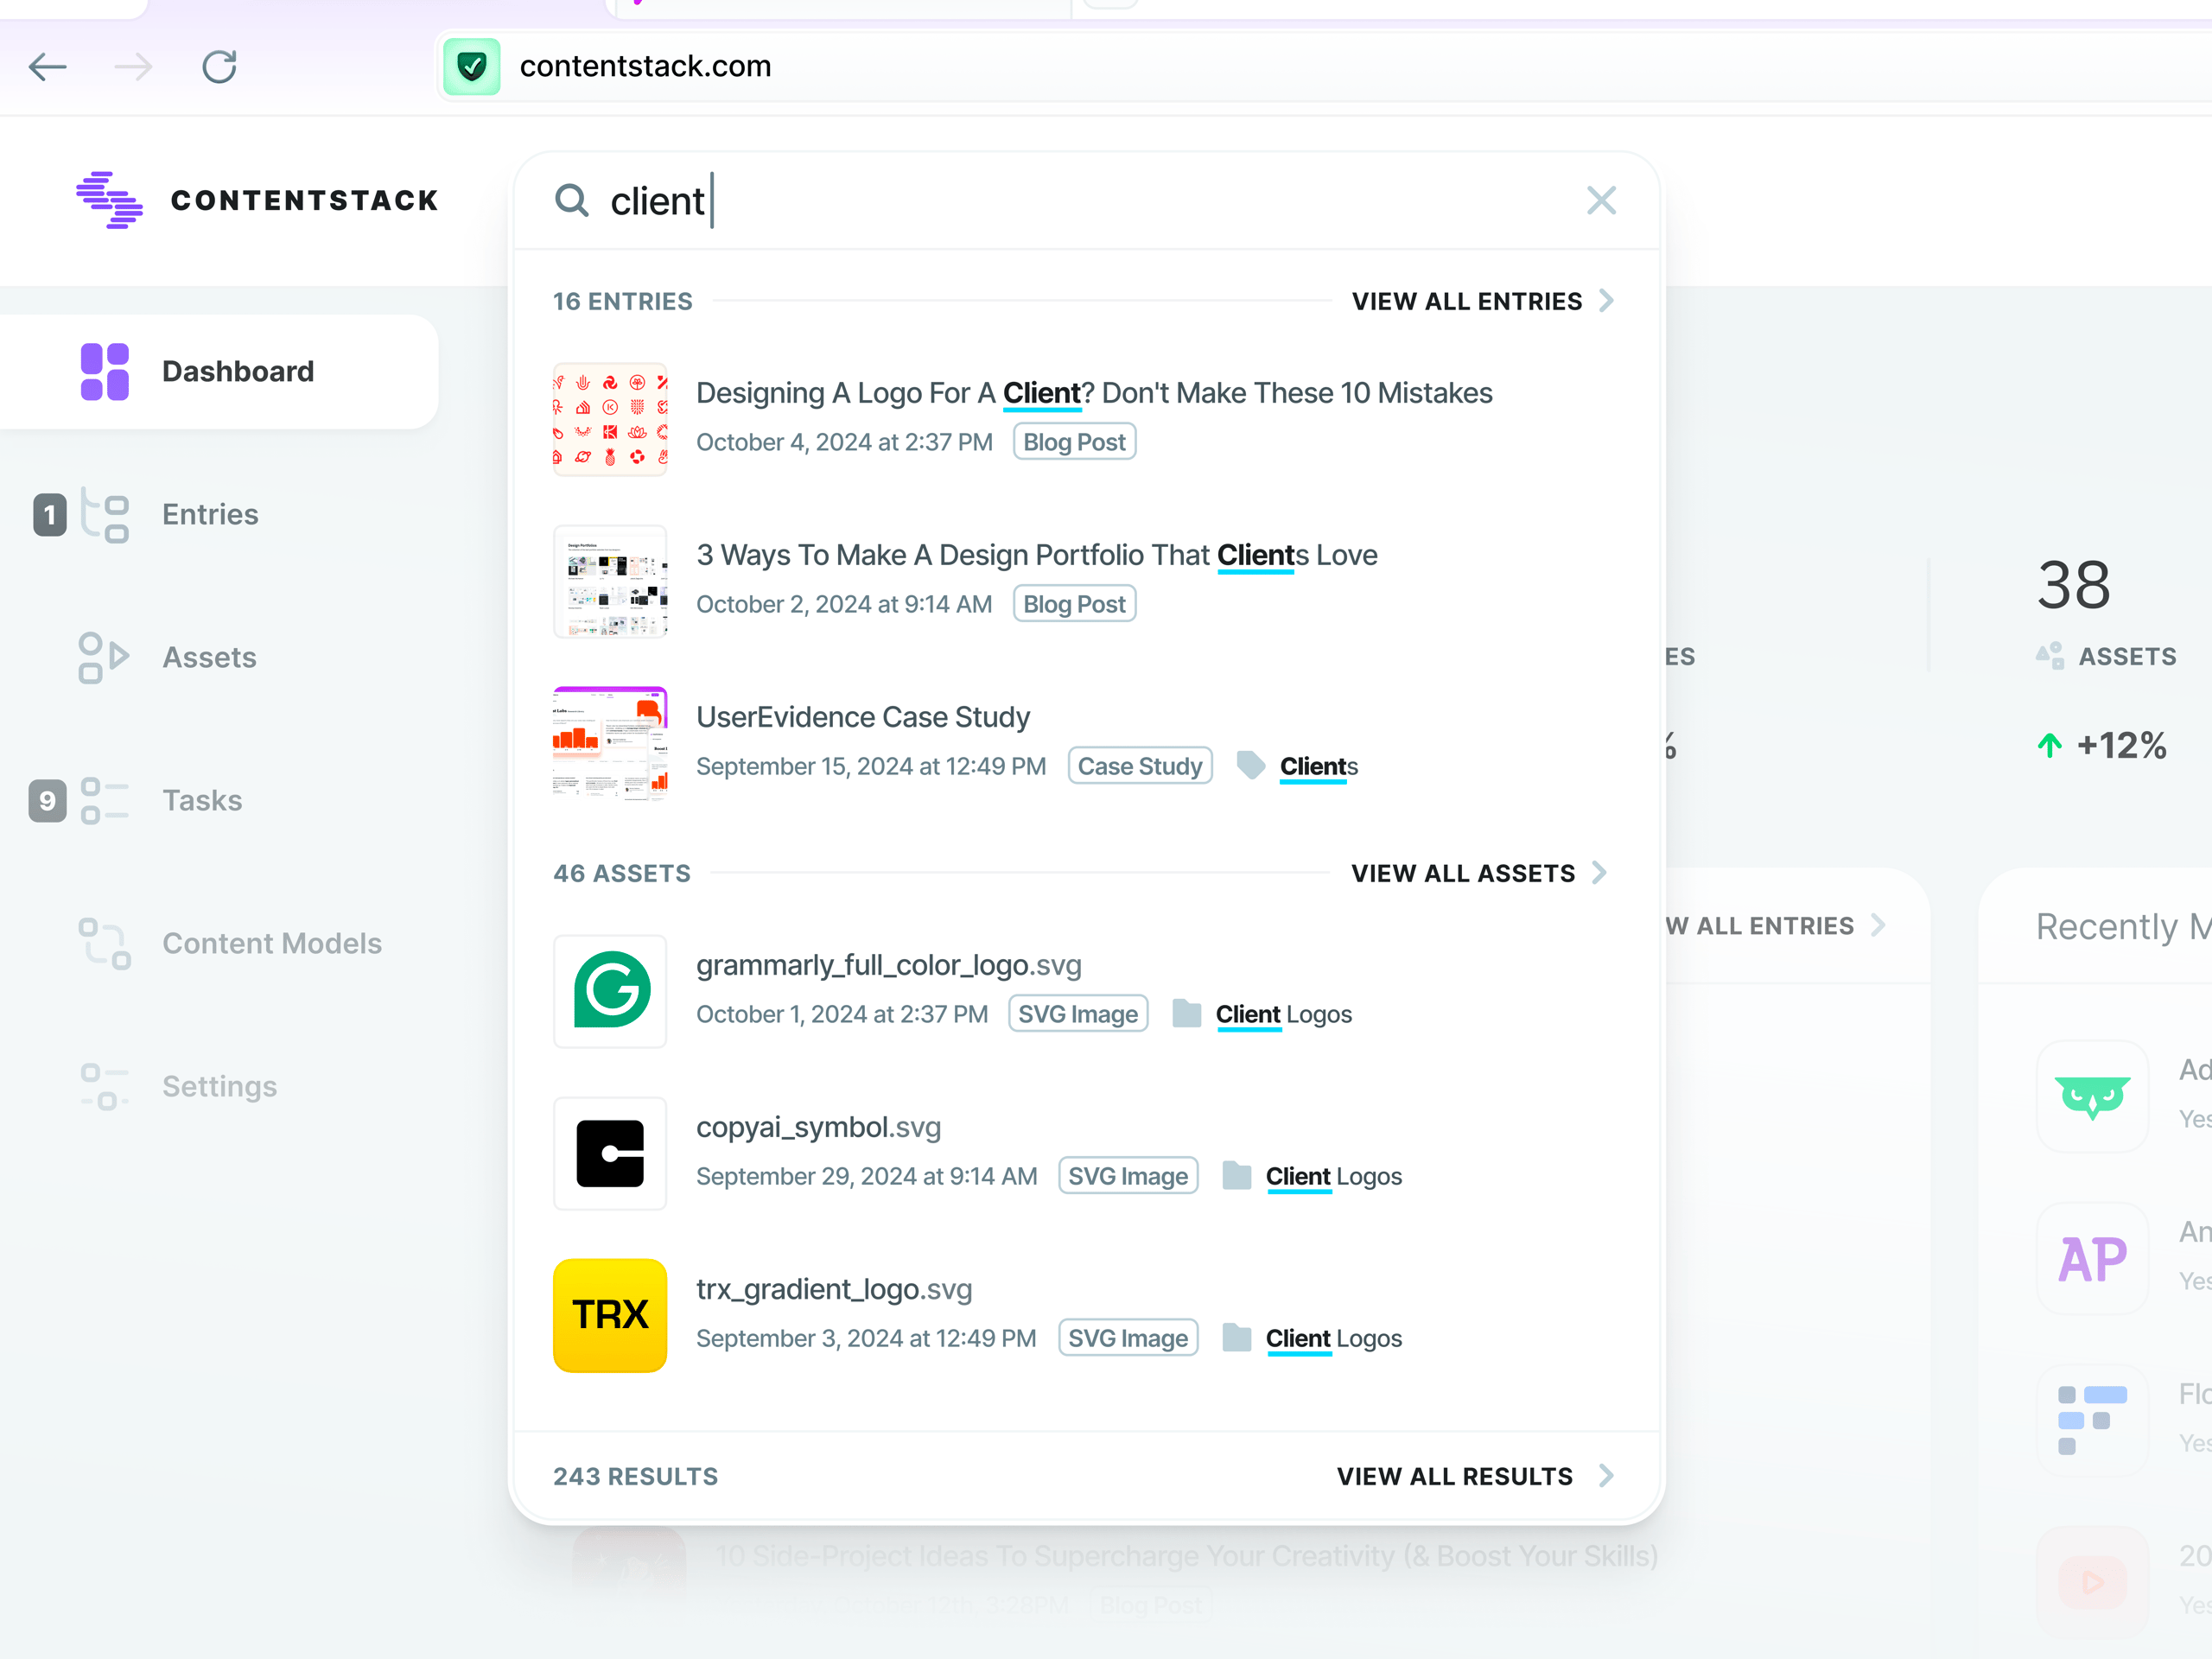Click the Tasks badge showing 9

click(x=47, y=801)
